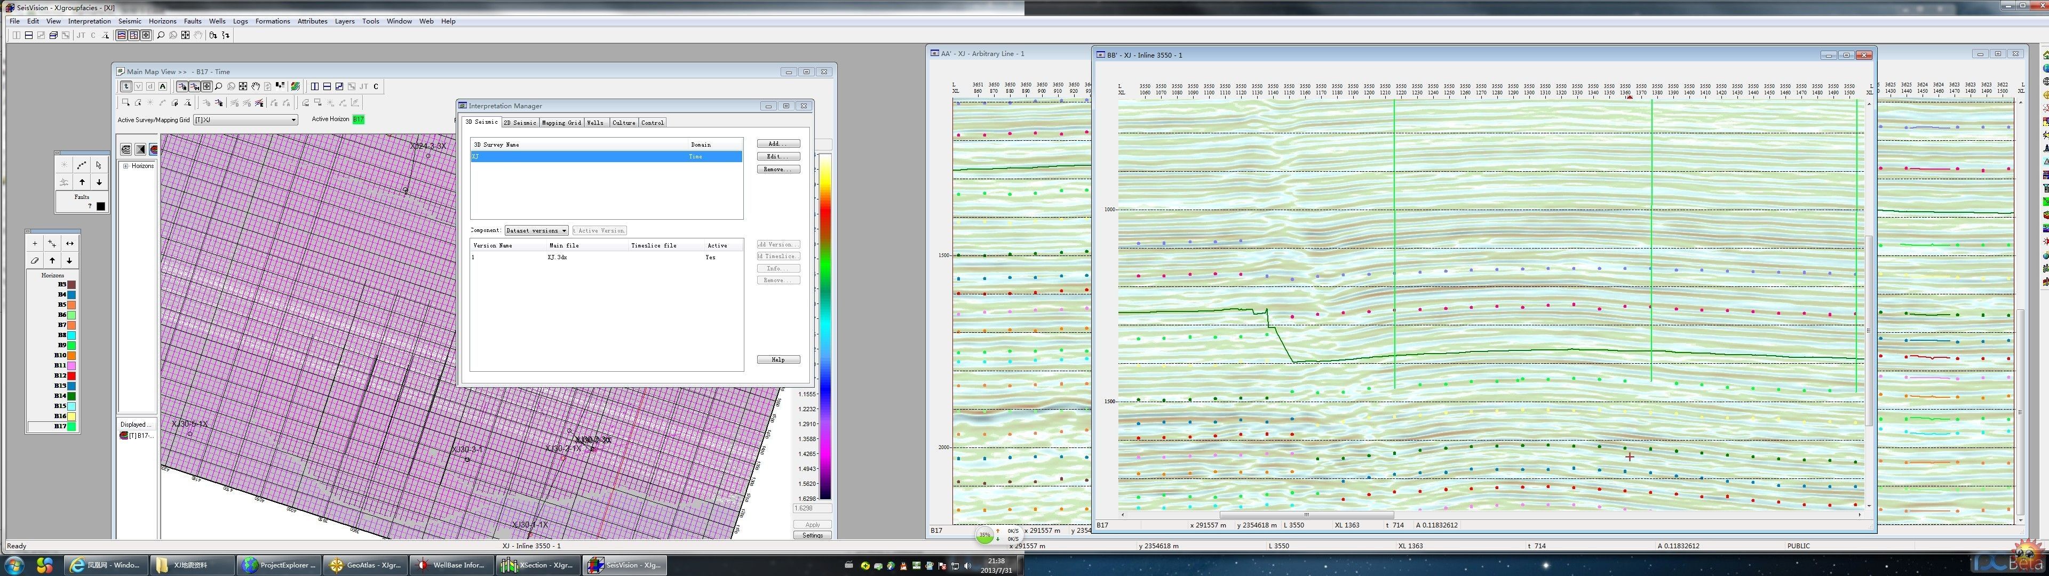Click the zoom magnifier in Main Map View toolbar

pos(219,87)
